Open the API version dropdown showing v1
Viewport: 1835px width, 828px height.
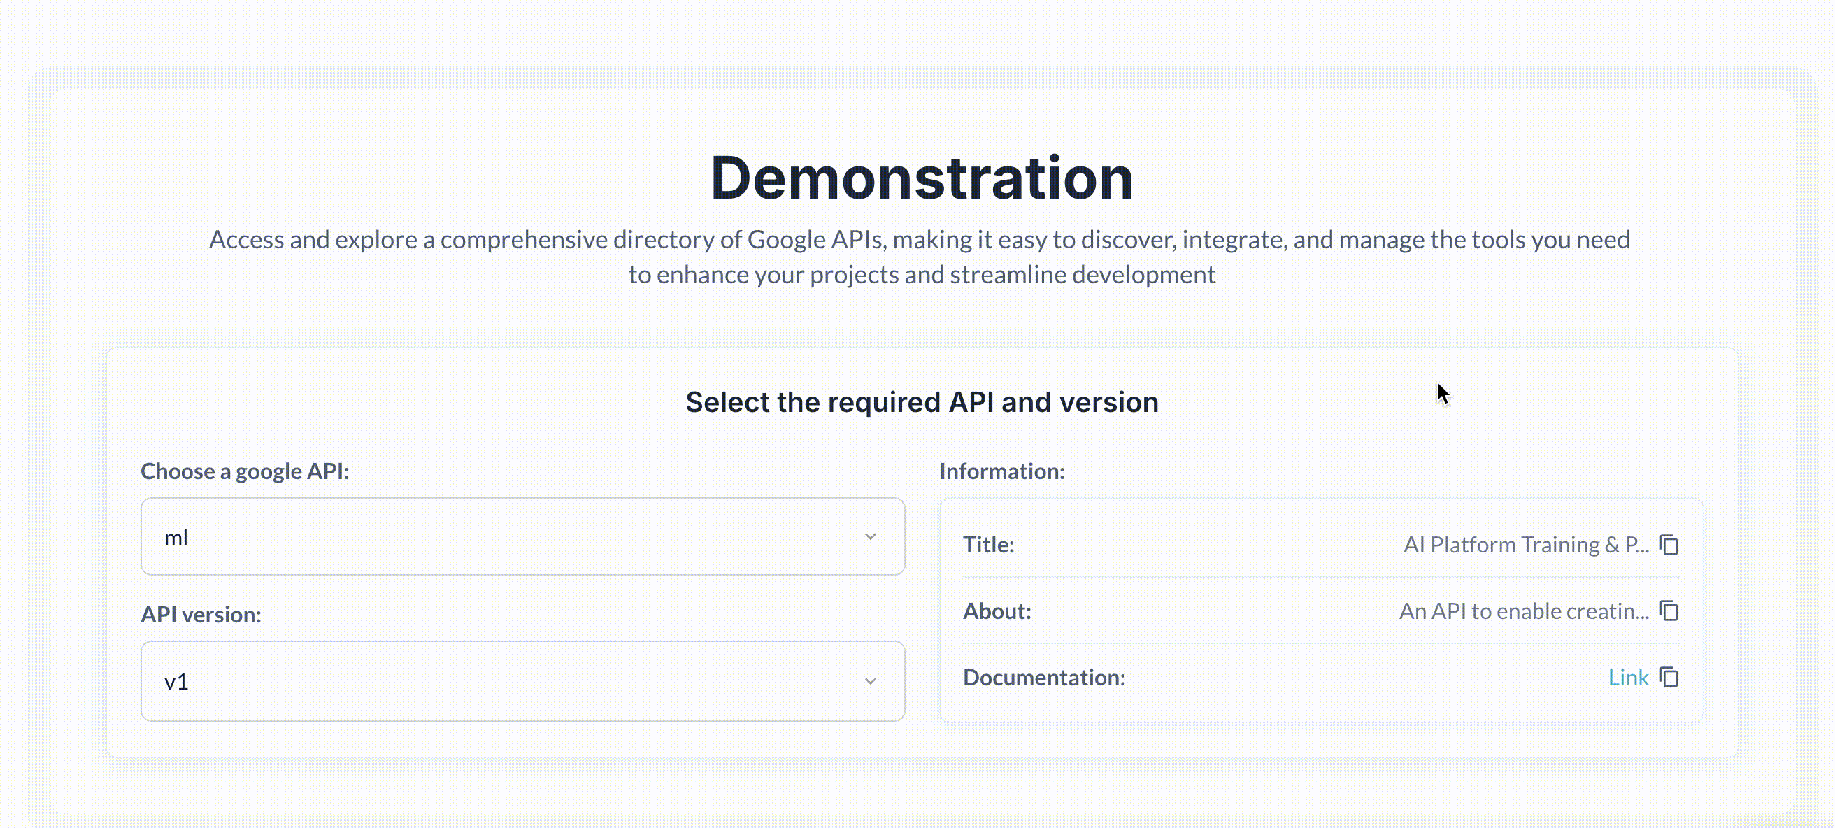tap(522, 681)
